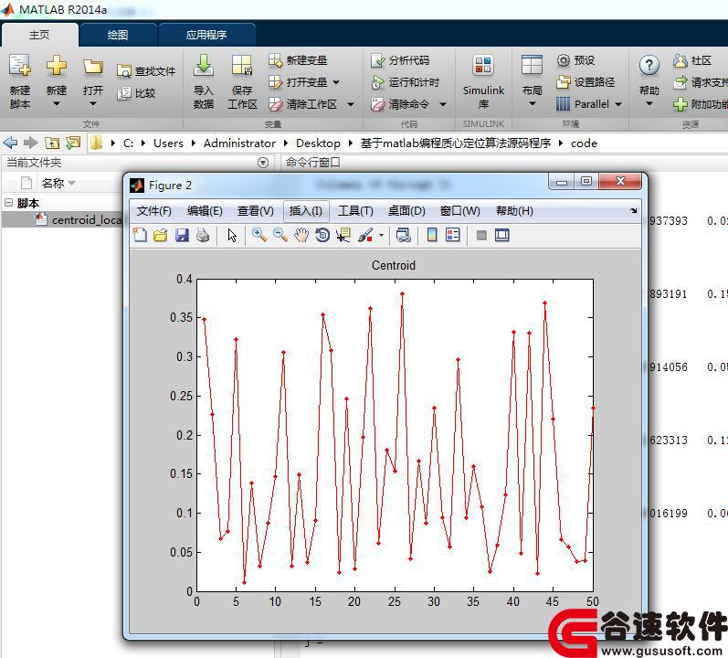728x658 pixels.
Task: Open the 文件(F) menu in Figure 2
Action: (x=154, y=211)
